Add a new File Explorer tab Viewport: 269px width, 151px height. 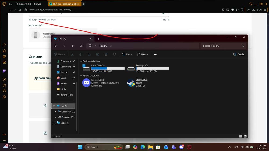98,39
